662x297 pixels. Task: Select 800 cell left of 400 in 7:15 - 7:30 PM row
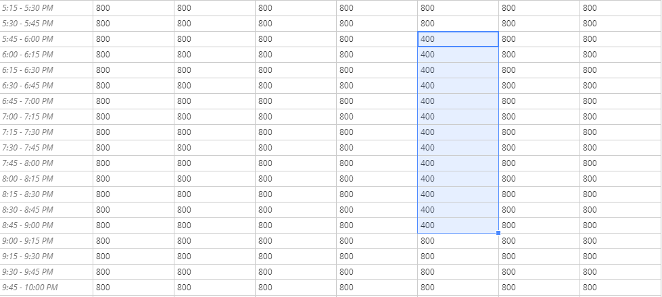click(377, 132)
